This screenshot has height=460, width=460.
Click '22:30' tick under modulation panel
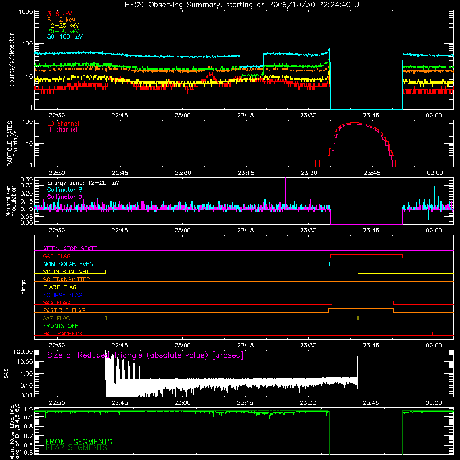(x=57, y=231)
